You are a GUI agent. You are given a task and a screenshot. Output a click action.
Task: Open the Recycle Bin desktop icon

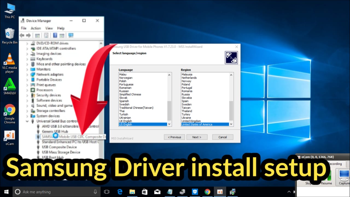click(9, 34)
